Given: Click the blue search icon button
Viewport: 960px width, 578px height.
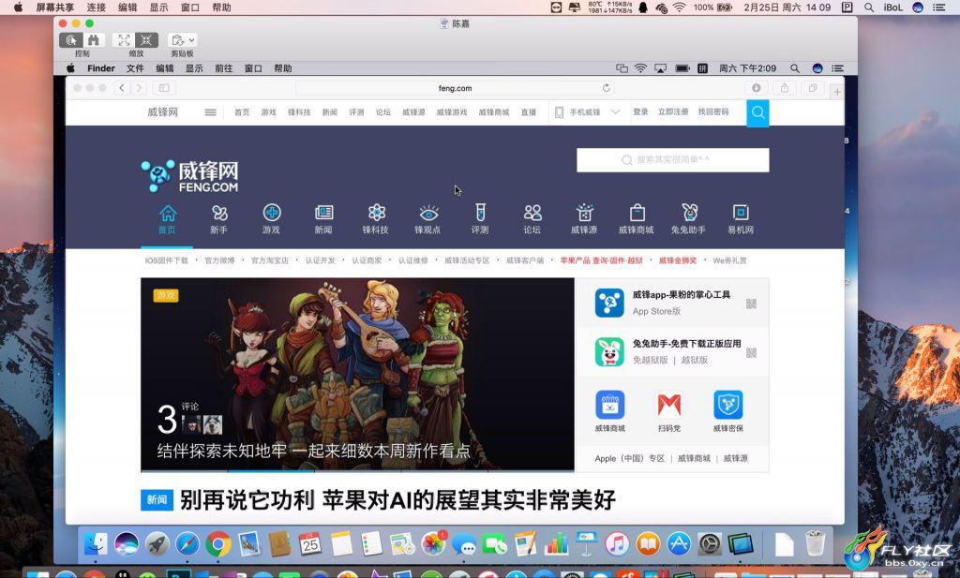Looking at the screenshot, I should tap(757, 112).
